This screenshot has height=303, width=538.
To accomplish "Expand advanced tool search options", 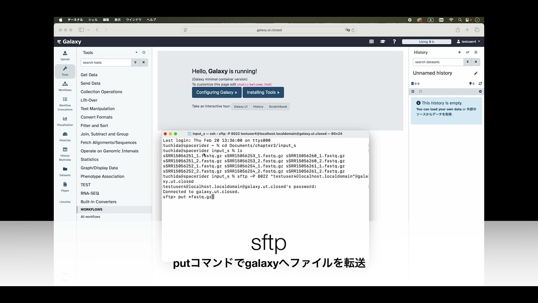I will (135, 62).
